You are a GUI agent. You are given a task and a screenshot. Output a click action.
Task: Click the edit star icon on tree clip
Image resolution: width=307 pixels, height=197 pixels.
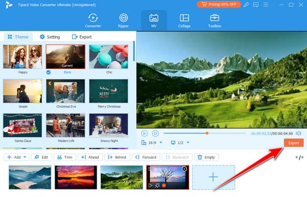(157, 185)
